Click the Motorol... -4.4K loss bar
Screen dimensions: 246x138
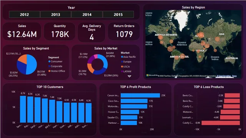pyautogui.click(x=230, y=112)
